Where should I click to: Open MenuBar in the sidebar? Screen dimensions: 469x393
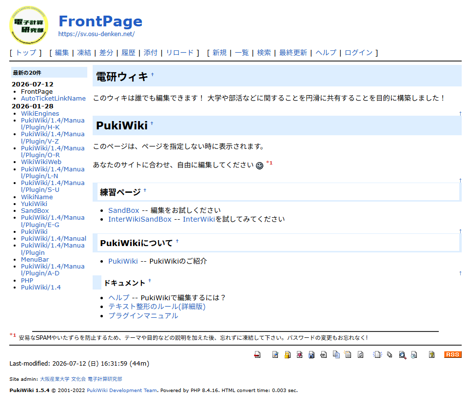coord(35,259)
